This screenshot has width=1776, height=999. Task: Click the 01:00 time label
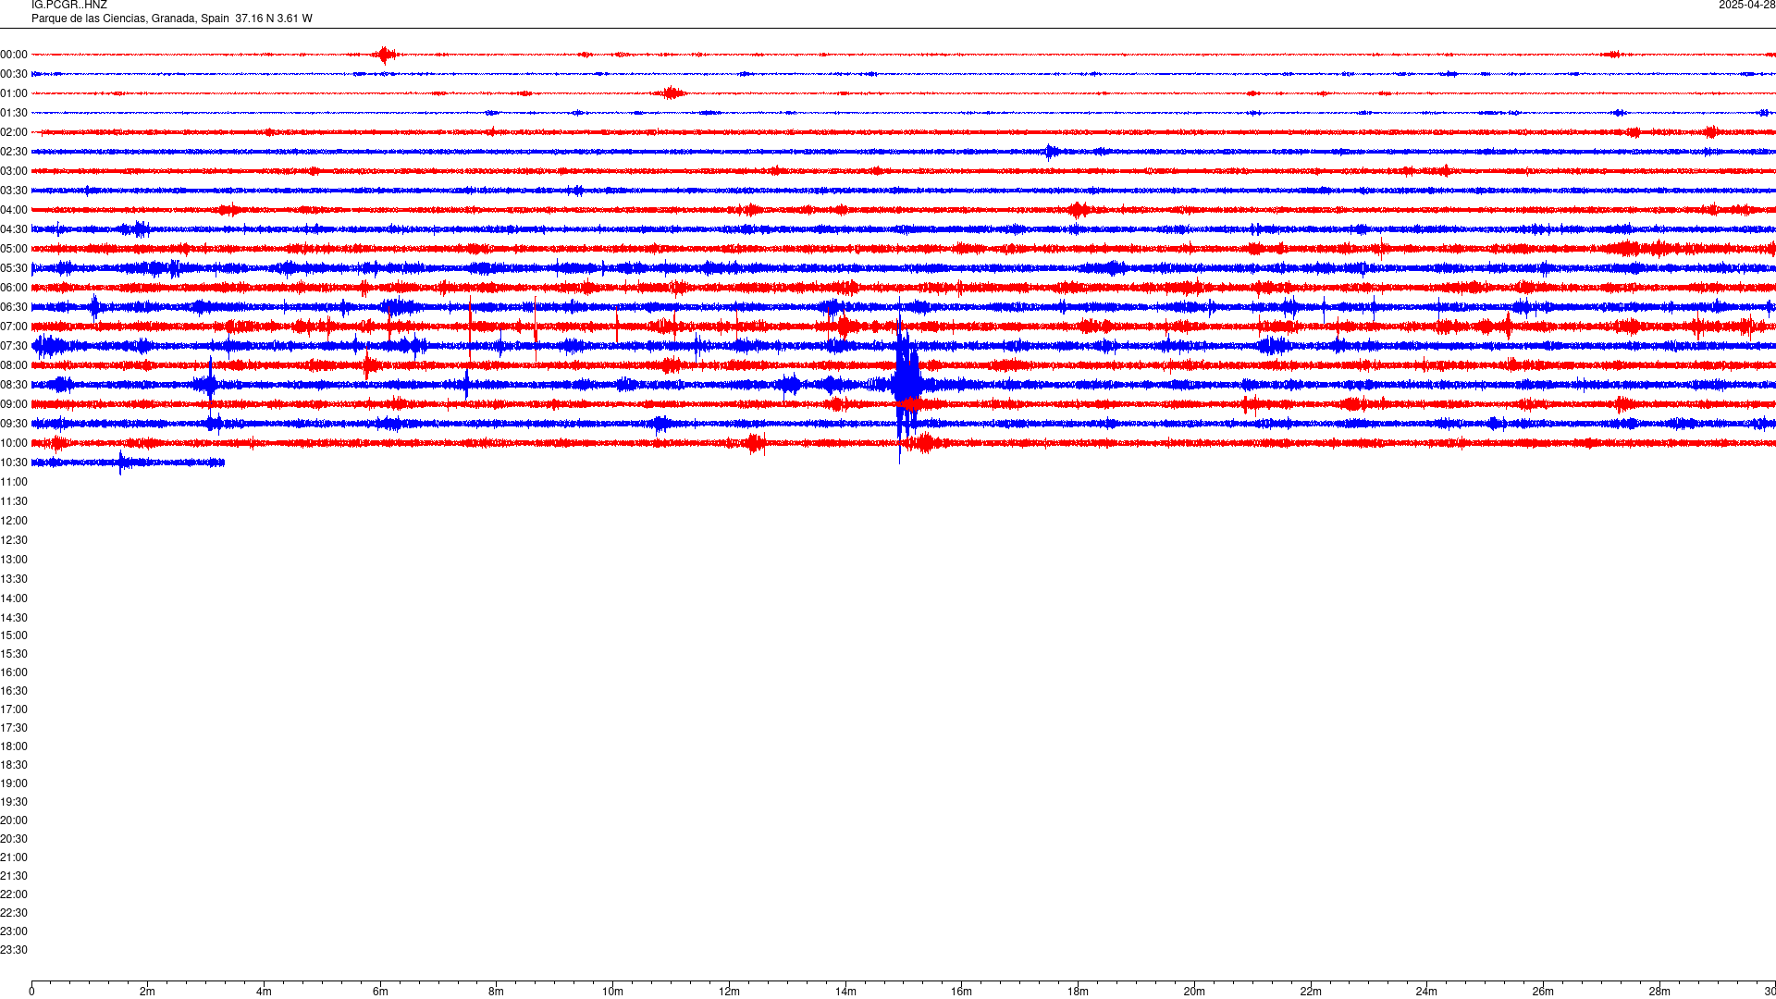pos(14,93)
